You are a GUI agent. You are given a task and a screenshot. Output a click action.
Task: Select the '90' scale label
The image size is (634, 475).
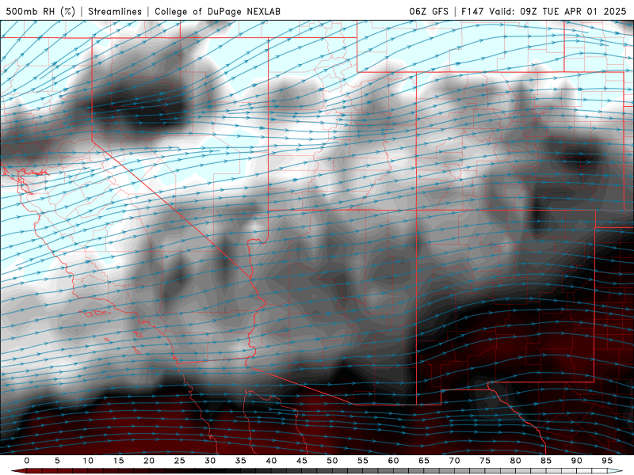[576, 461]
